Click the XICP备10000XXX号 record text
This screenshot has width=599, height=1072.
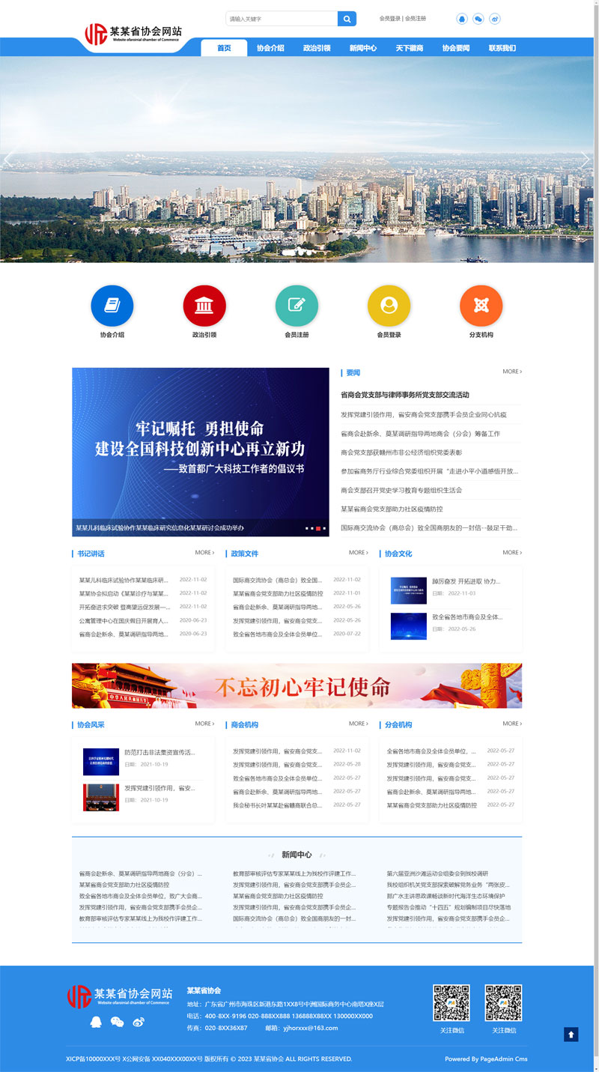point(93,1059)
